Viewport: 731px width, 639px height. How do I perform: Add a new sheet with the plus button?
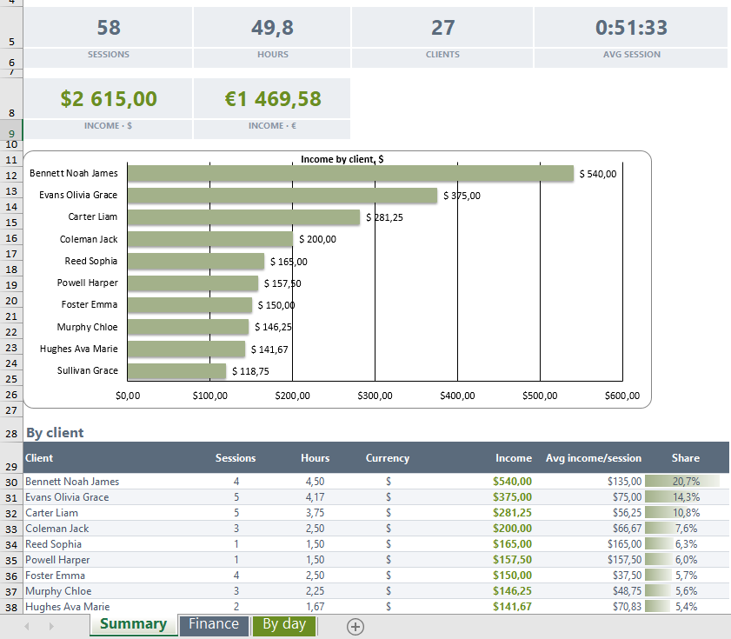point(356,627)
